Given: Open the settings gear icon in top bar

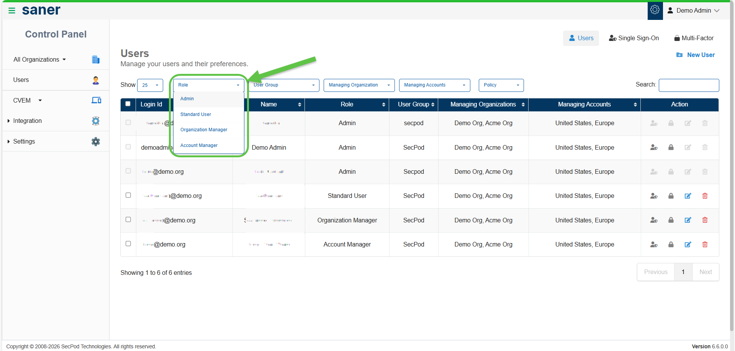Looking at the screenshot, I should [x=655, y=10].
